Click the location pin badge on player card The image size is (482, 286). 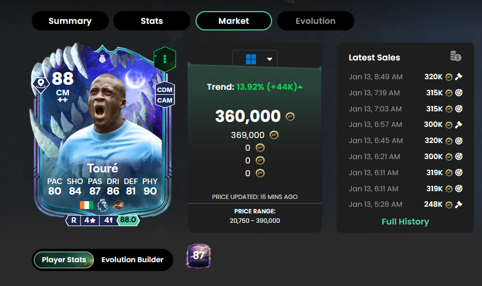tap(41, 84)
